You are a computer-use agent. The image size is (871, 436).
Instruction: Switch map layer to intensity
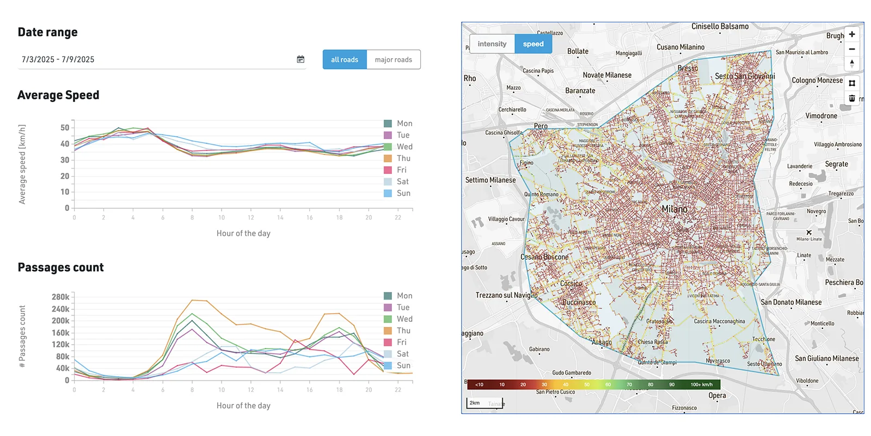pos(492,44)
